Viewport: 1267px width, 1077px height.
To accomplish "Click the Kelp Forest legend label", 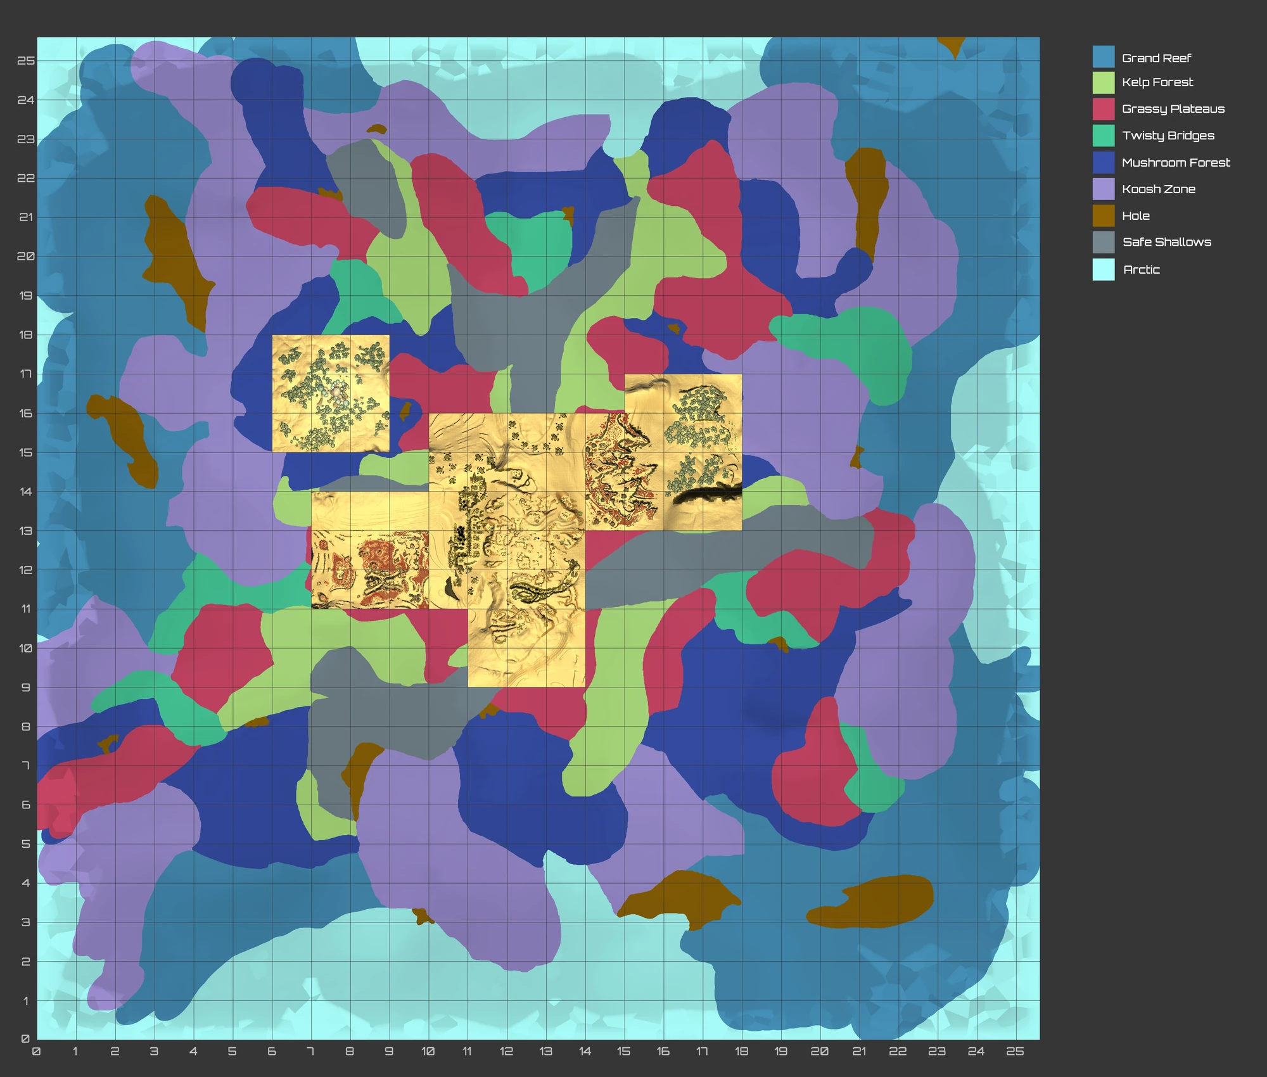I will (x=1157, y=82).
